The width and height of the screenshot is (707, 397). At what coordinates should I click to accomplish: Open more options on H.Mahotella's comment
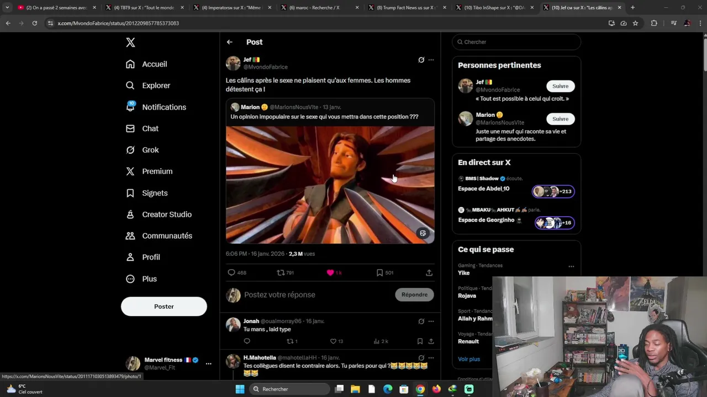coord(431,358)
